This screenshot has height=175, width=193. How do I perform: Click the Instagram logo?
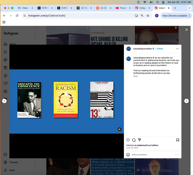11,33
